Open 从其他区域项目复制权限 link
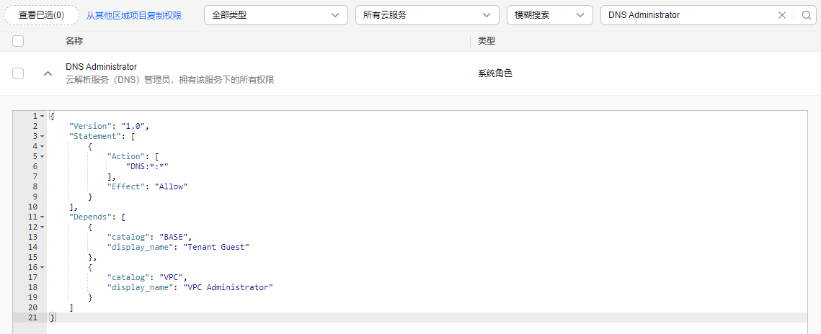Image resolution: width=821 pixels, height=334 pixels. [x=134, y=15]
